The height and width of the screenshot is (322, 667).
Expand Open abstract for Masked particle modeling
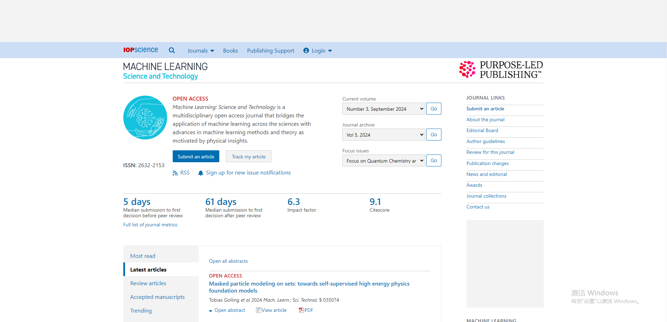coord(227,310)
